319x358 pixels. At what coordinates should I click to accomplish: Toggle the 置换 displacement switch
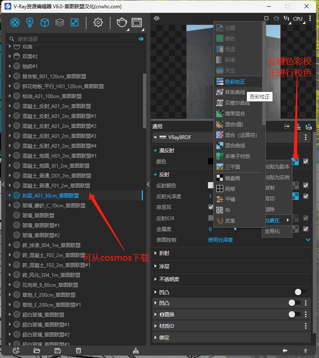pos(295,315)
